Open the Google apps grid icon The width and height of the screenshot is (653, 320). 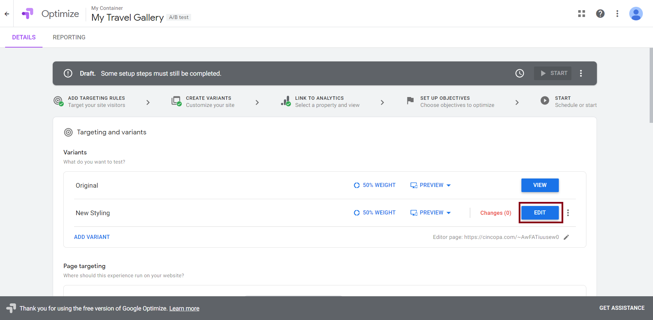coord(582,14)
